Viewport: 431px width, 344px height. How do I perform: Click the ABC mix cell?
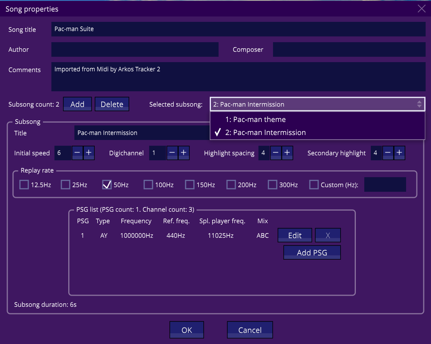pos(263,235)
